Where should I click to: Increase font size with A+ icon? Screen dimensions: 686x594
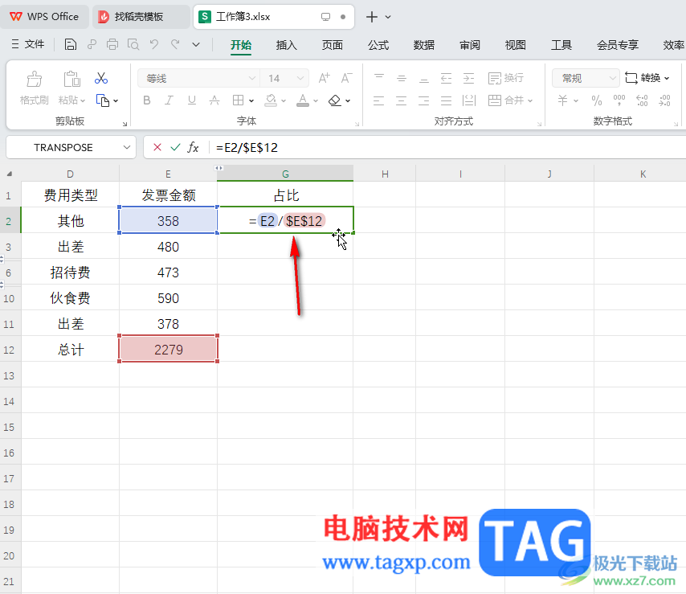tap(325, 78)
